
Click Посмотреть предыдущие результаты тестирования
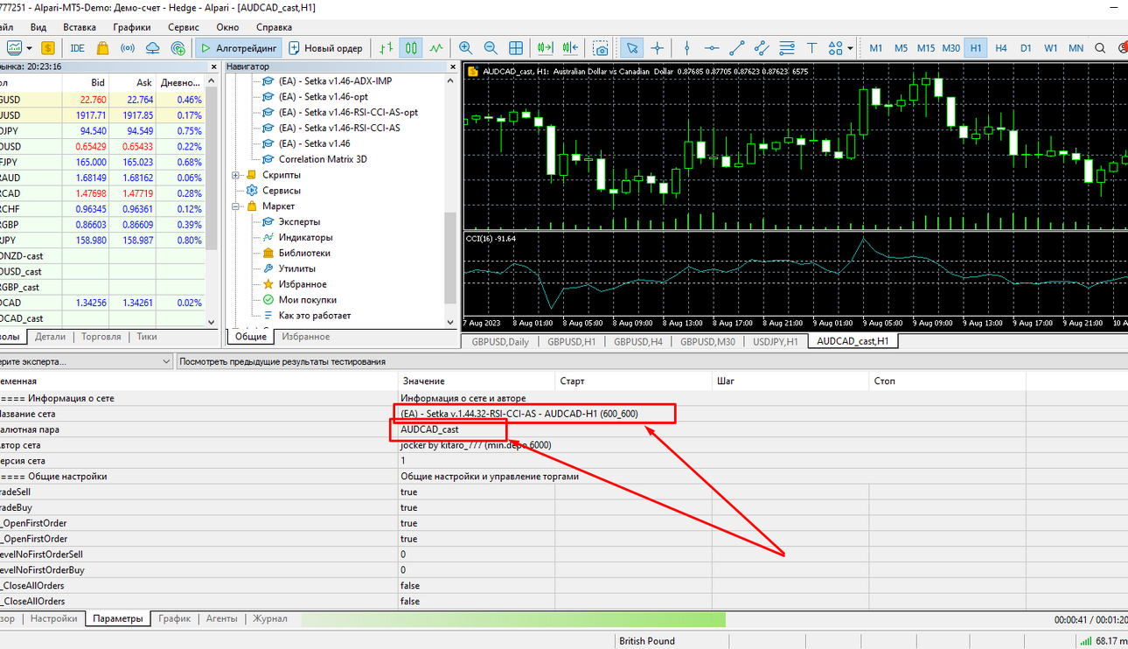[x=283, y=361]
